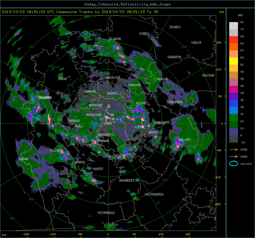Click the 0 km bottom axis tick label

pyautogui.click(x=108, y=234)
